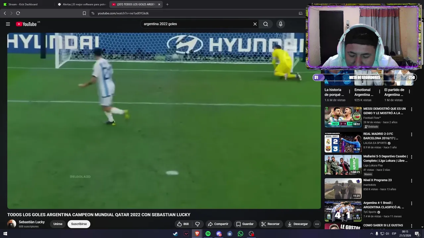Open the YouTube hamburger guide menu
The width and height of the screenshot is (424, 238).
tap(8, 24)
